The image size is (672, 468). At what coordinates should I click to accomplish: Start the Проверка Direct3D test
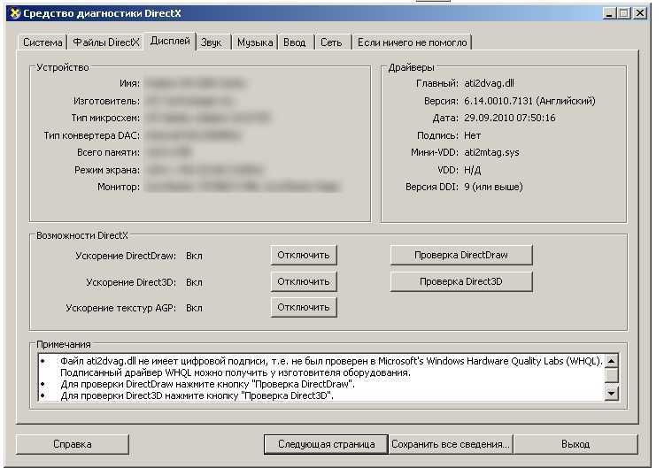pyautogui.click(x=461, y=281)
